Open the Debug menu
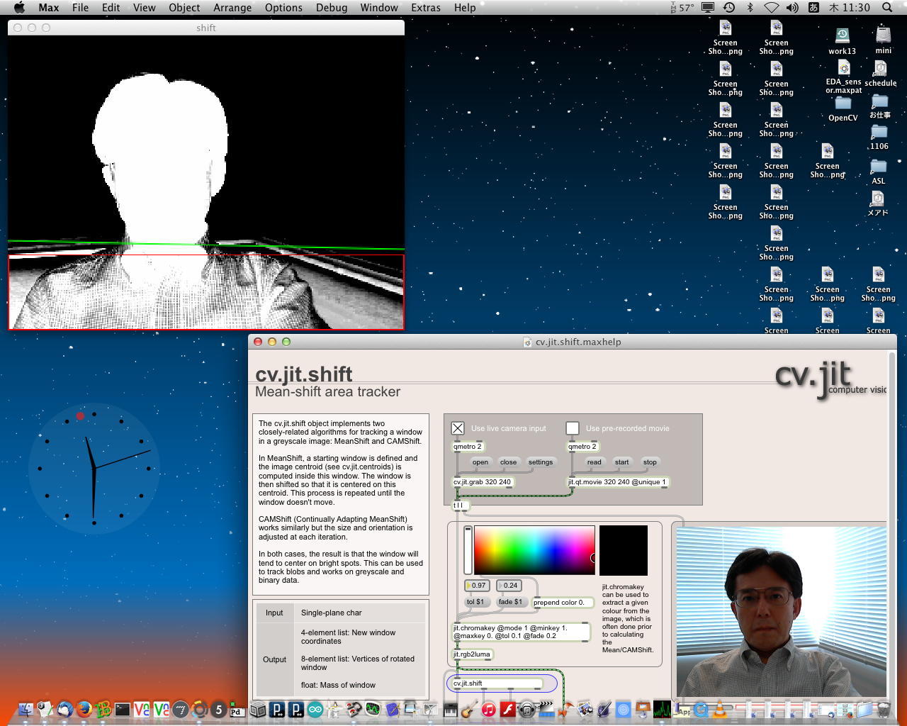The width and height of the screenshot is (907, 726). [x=331, y=8]
